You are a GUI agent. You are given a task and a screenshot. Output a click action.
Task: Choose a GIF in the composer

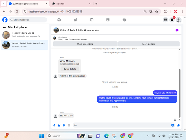[x=69, y=125]
